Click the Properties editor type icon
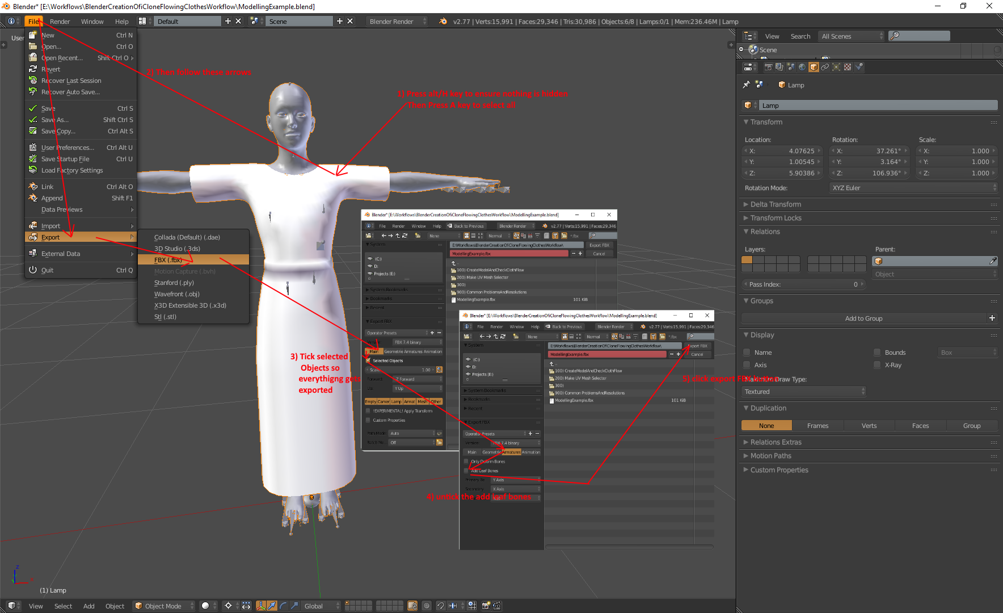 [x=750, y=67]
